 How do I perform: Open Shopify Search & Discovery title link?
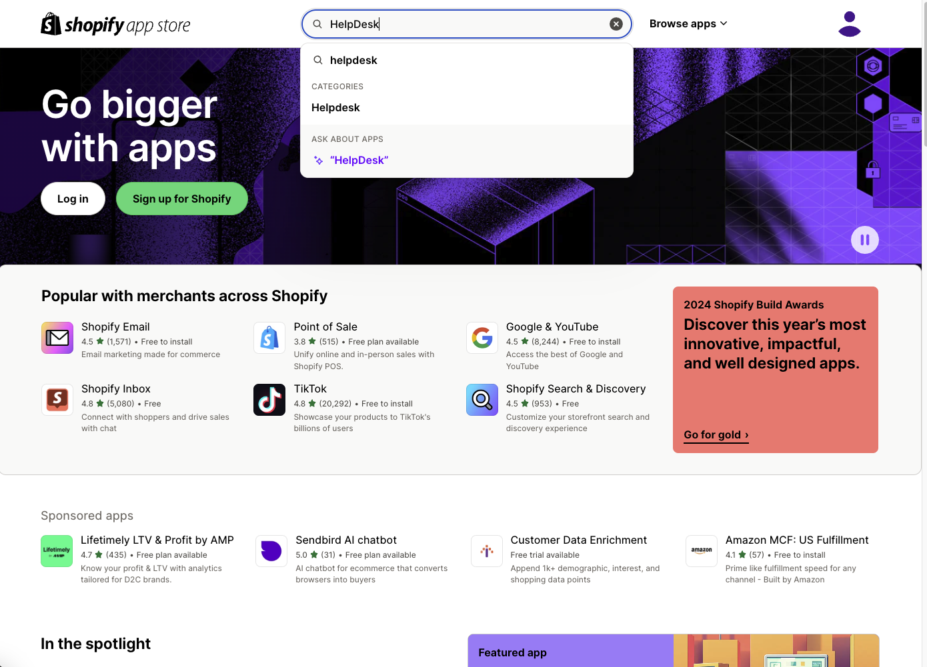576,388
